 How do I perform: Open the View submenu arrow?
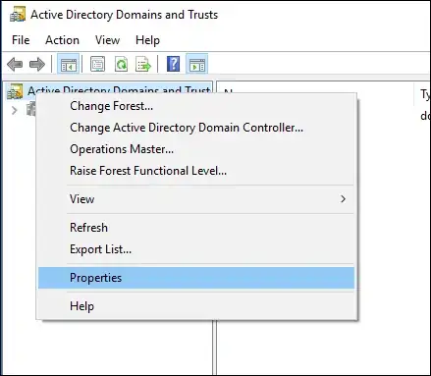point(343,199)
